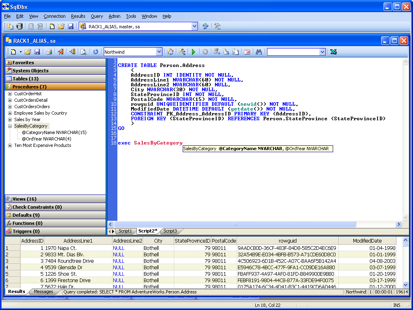413x310 pixels.
Task: Run the query with the green Execute arrow
Action: pos(193,52)
